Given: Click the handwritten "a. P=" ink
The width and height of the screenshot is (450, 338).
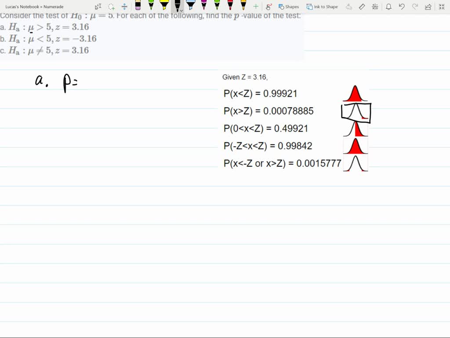Looking at the screenshot, I should pos(56,83).
